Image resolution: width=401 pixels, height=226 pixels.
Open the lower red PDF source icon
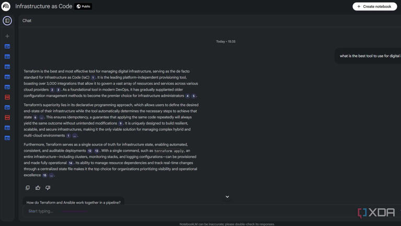pyautogui.click(x=7, y=118)
